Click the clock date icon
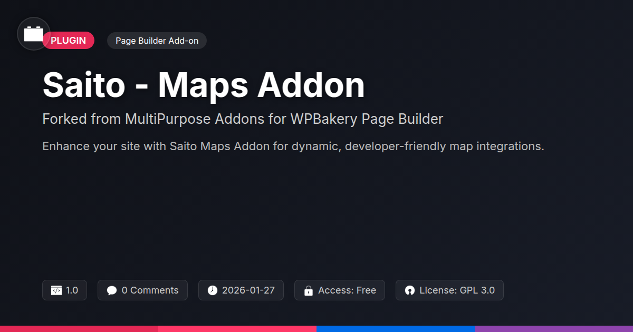This screenshot has width=633, height=332. tap(213, 290)
